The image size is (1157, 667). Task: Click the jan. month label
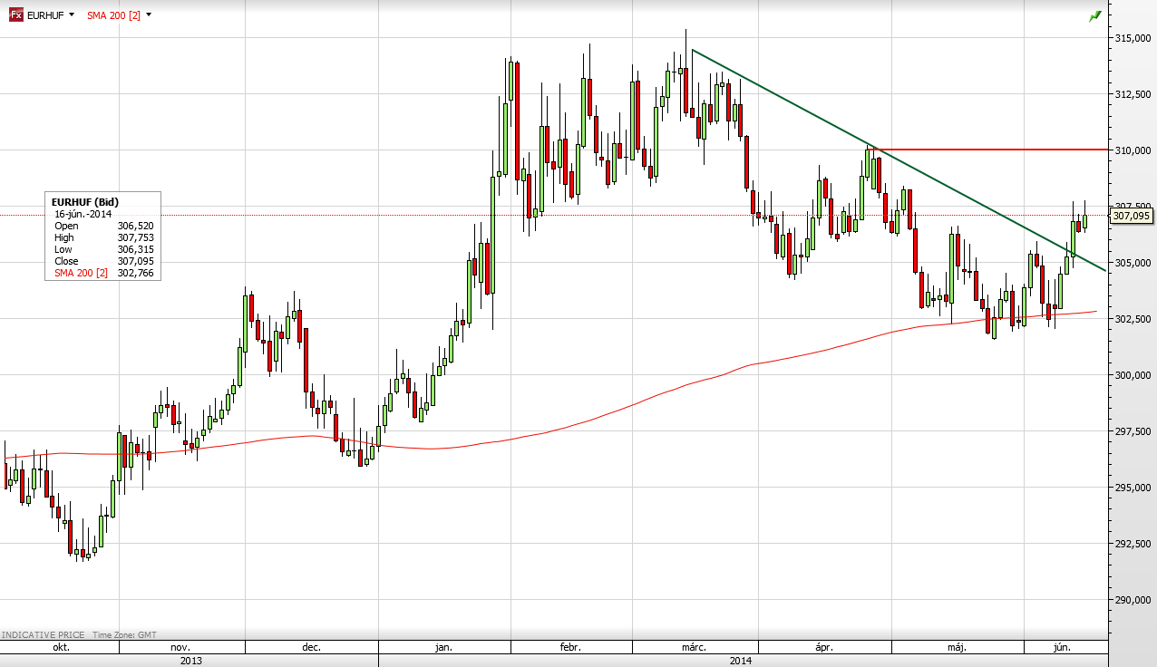click(444, 648)
